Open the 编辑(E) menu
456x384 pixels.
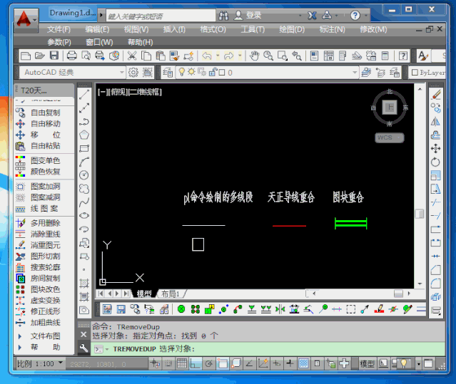click(97, 29)
